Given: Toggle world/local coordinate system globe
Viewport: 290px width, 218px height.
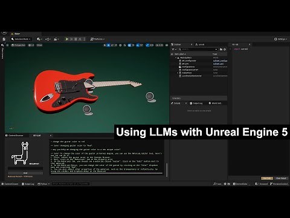Looking at the screenshot, I should pos(120,45).
